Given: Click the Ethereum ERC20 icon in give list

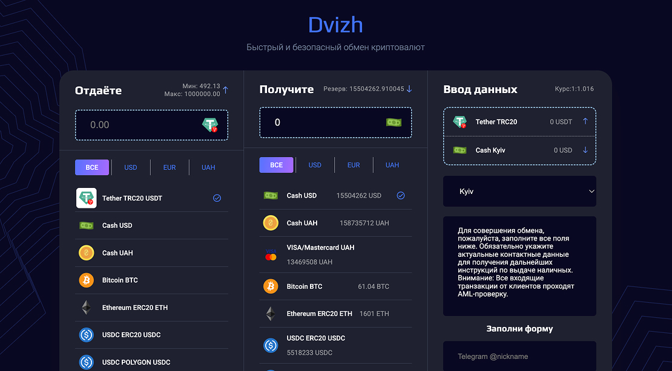Looking at the screenshot, I should pos(86,308).
